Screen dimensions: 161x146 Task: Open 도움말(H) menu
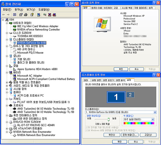44,10
